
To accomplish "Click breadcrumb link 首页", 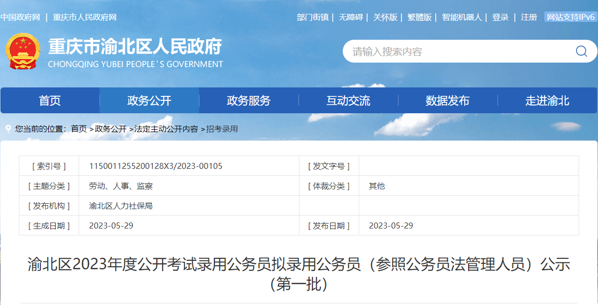I will coord(79,129).
